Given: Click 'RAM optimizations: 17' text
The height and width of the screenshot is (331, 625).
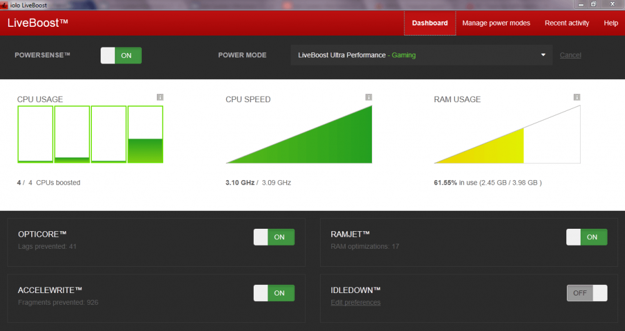Looking at the screenshot, I should click(x=365, y=246).
